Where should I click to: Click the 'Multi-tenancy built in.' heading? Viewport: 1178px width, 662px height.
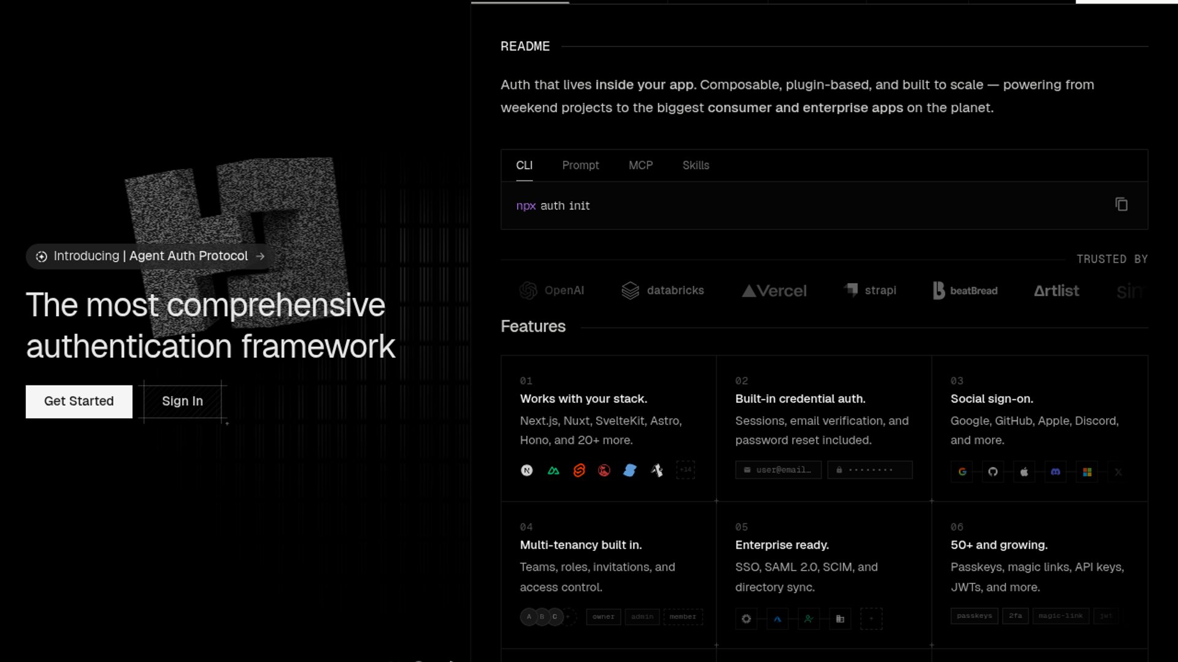click(580, 545)
